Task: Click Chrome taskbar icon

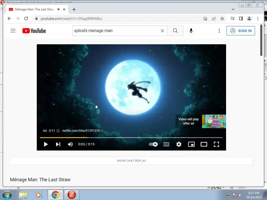Action: 55,195
